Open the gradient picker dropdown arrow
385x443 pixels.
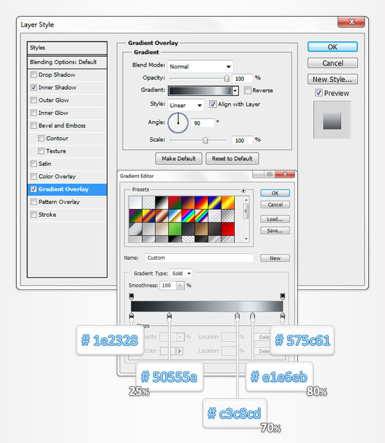pyautogui.click(x=235, y=90)
